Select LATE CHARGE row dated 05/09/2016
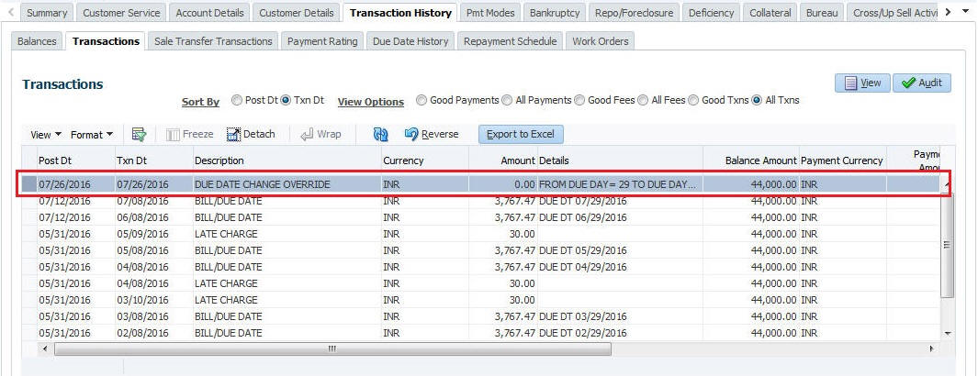The width and height of the screenshot is (978, 376). [480, 234]
